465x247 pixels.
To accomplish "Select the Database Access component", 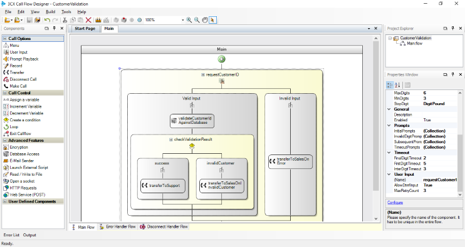I will click(x=21, y=154).
